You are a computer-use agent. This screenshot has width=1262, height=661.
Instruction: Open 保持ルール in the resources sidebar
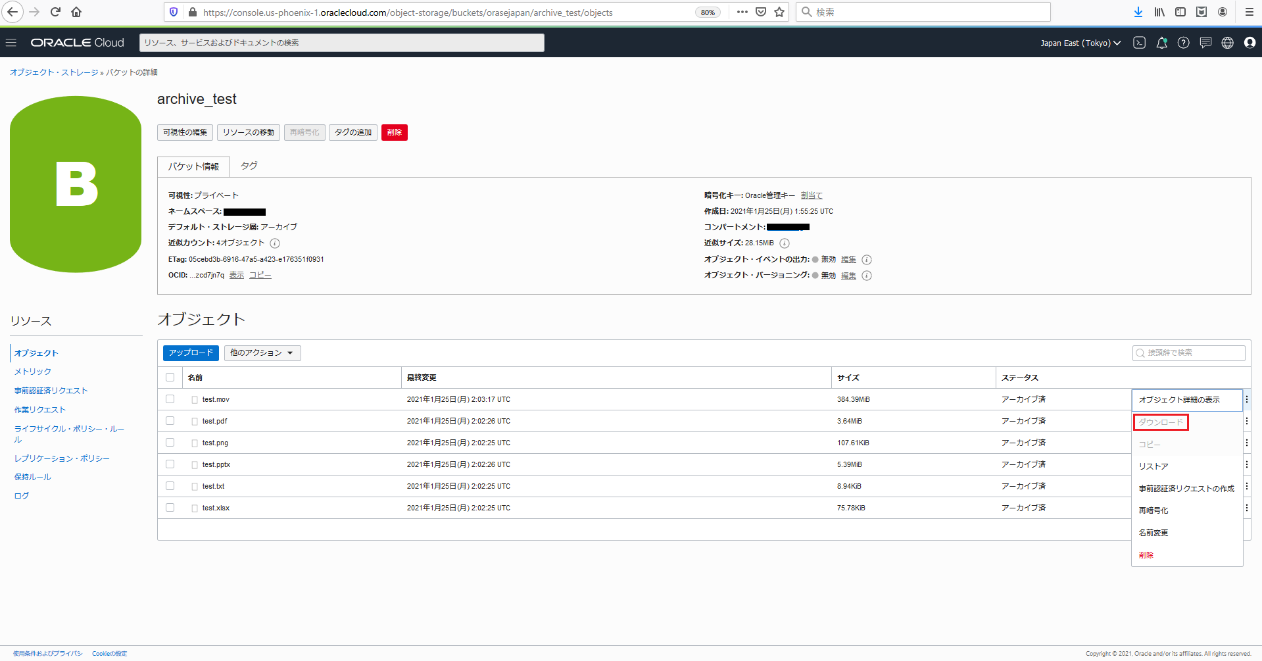click(x=33, y=477)
